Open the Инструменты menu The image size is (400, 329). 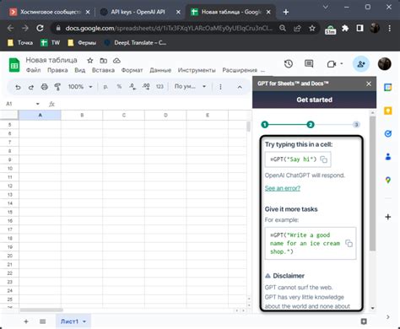(197, 70)
